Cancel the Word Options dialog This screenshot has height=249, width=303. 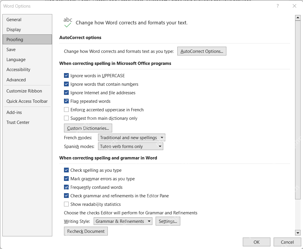point(287,242)
